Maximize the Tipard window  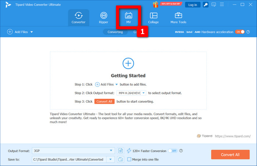click(x=242, y=4)
